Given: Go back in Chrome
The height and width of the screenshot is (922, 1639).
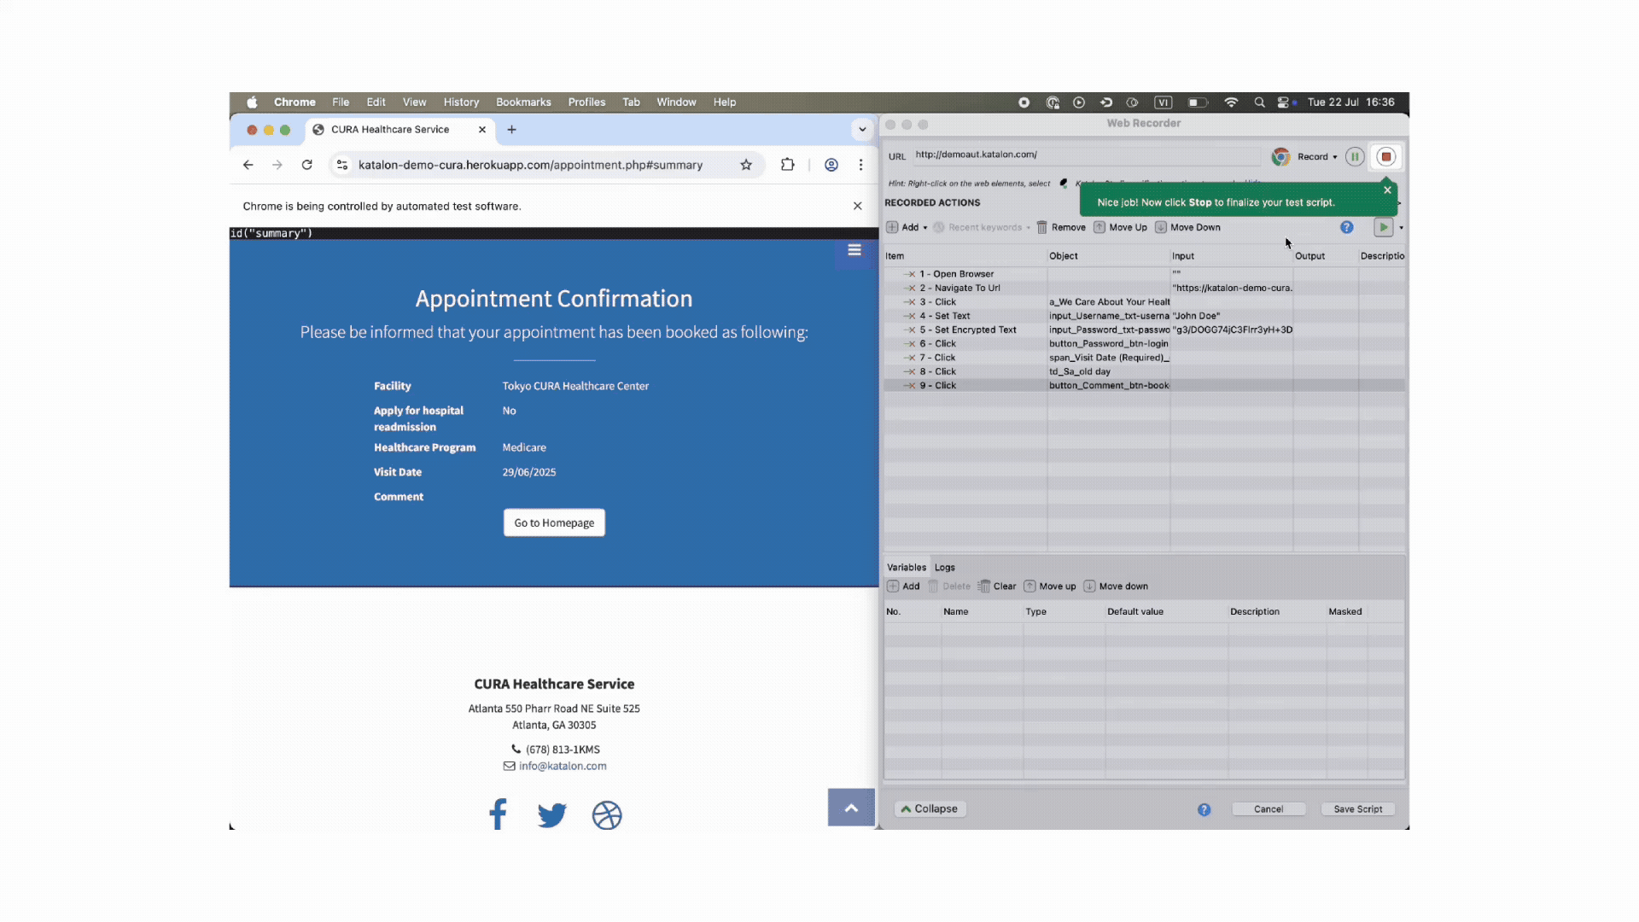Looking at the screenshot, I should (248, 165).
